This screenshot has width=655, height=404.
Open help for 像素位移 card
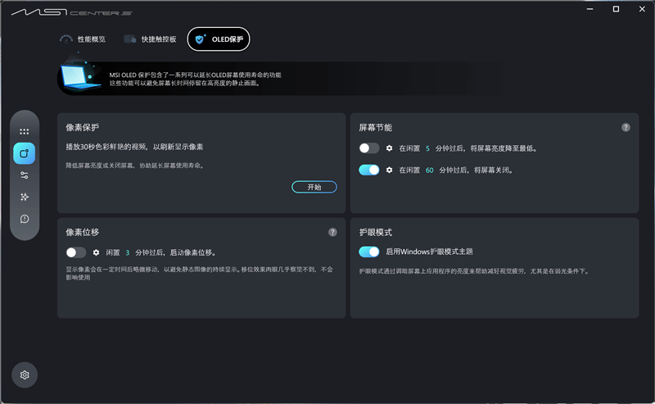332,232
